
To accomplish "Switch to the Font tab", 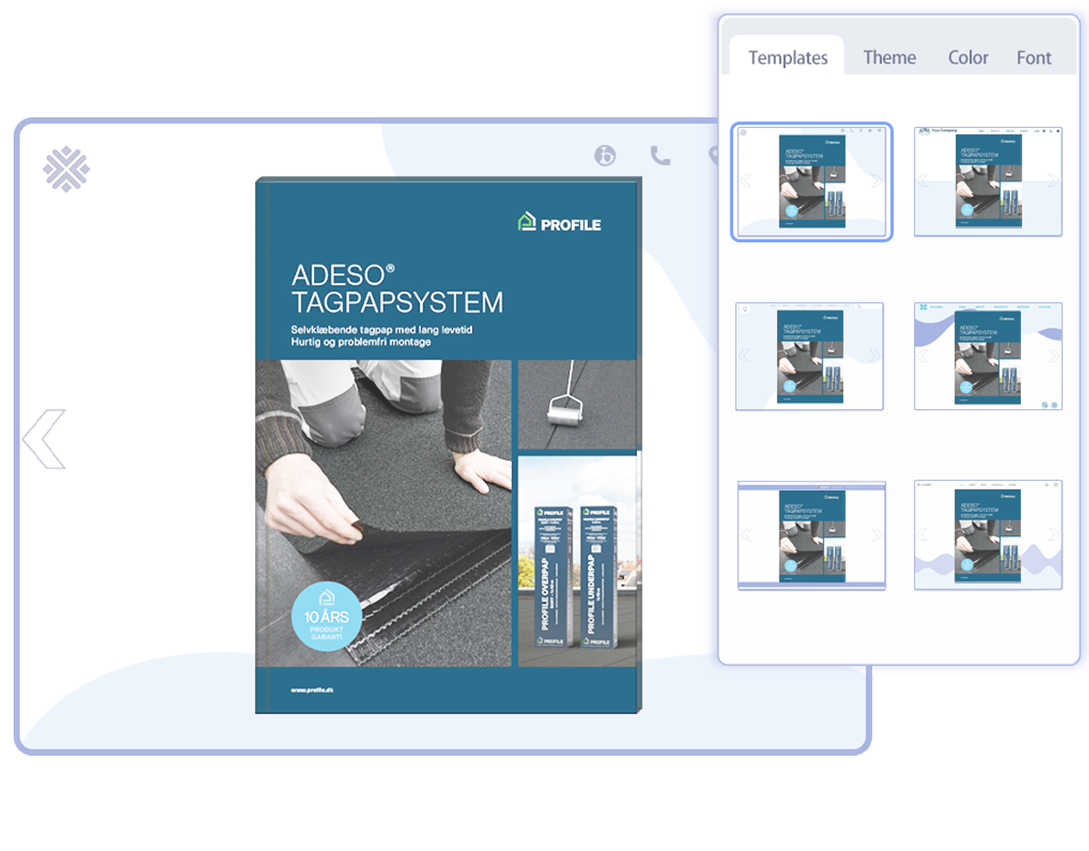I will 1034,57.
